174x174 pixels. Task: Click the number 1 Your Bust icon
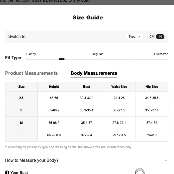pyautogui.click(x=7, y=172)
